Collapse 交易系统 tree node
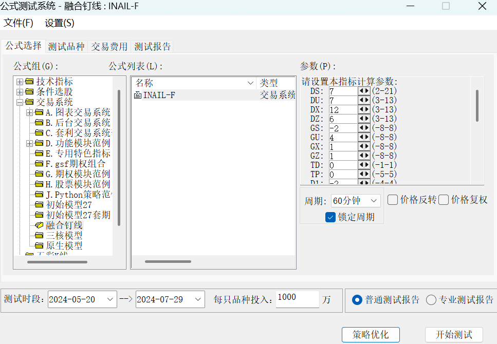The image size is (497, 344). point(20,102)
